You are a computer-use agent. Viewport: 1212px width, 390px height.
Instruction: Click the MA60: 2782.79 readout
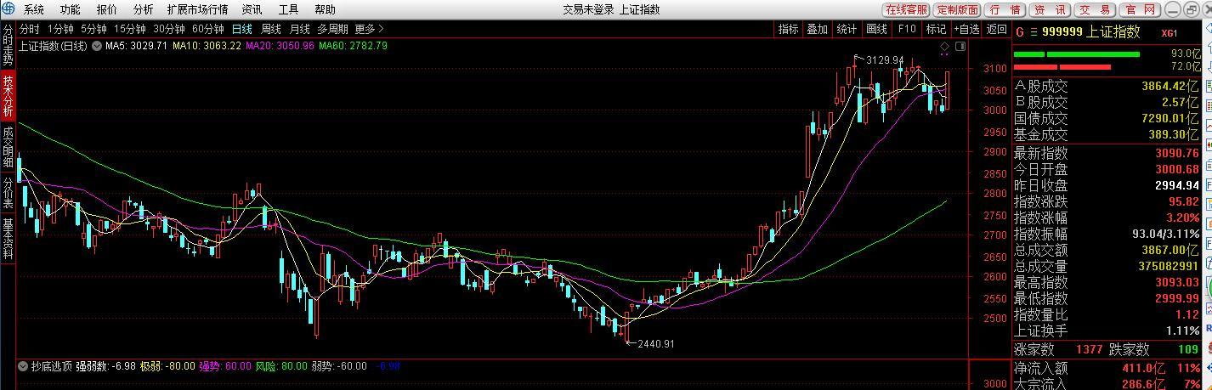(x=353, y=46)
